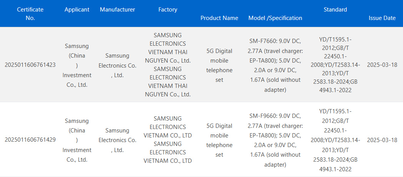Image resolution: width=403 pixels, height=177 pixels.
Task: Click the Certificate No. column header
Action: click(x=30, y=13)
